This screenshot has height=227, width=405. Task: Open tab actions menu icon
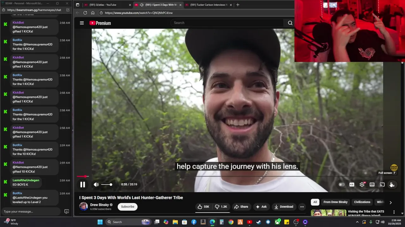click(78, 5)
